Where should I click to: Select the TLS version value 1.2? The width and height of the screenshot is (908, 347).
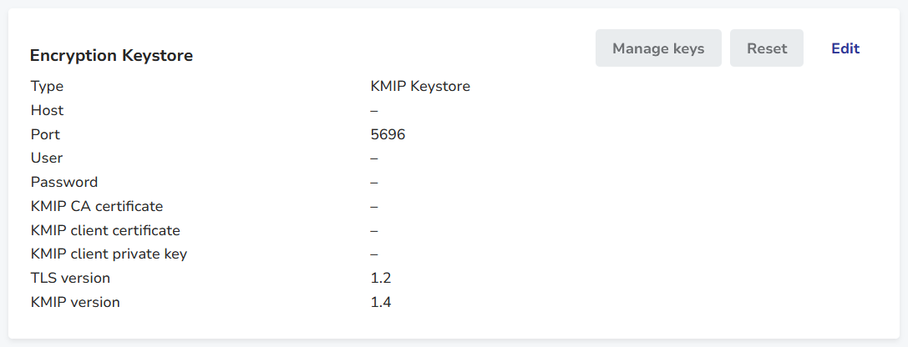click(381, 279)
